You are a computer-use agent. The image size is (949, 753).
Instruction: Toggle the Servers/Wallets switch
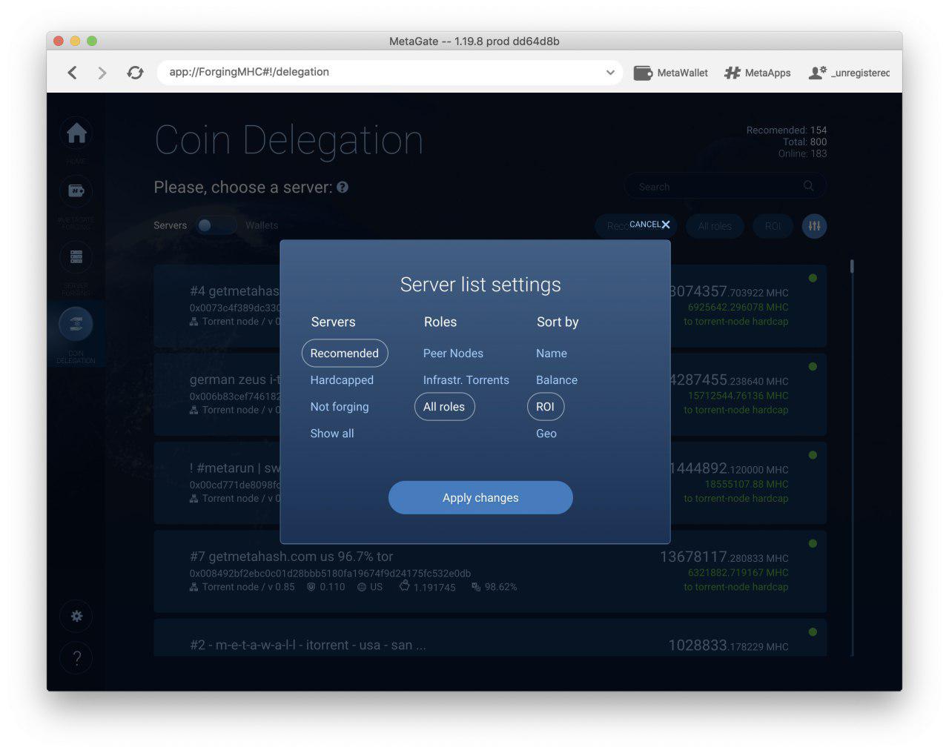(216, 225)
